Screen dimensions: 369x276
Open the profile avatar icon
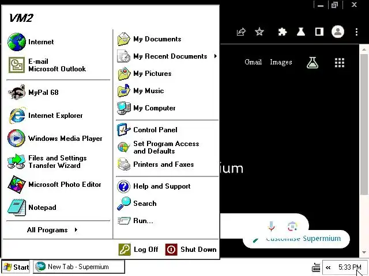click(338, 32)
